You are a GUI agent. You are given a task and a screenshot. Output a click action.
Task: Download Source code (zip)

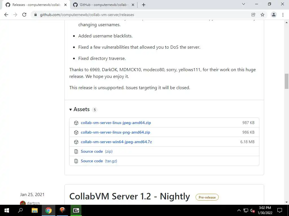click(x=97, y=151)
